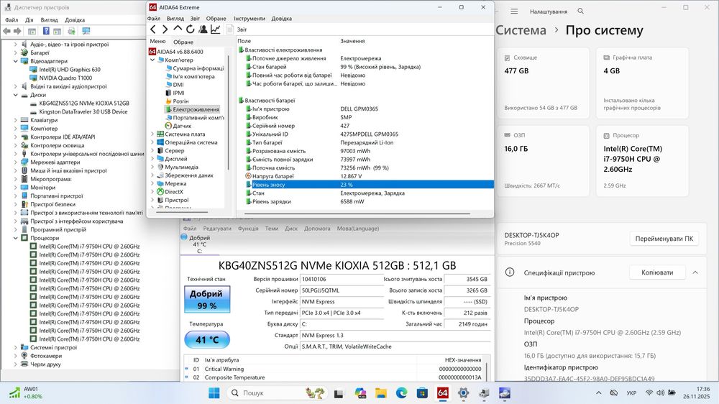Image resolution: width=719 pixels, height=404 pixels.
Task: Click the AIDA64 up-level arrow icon
Action: 178,29
